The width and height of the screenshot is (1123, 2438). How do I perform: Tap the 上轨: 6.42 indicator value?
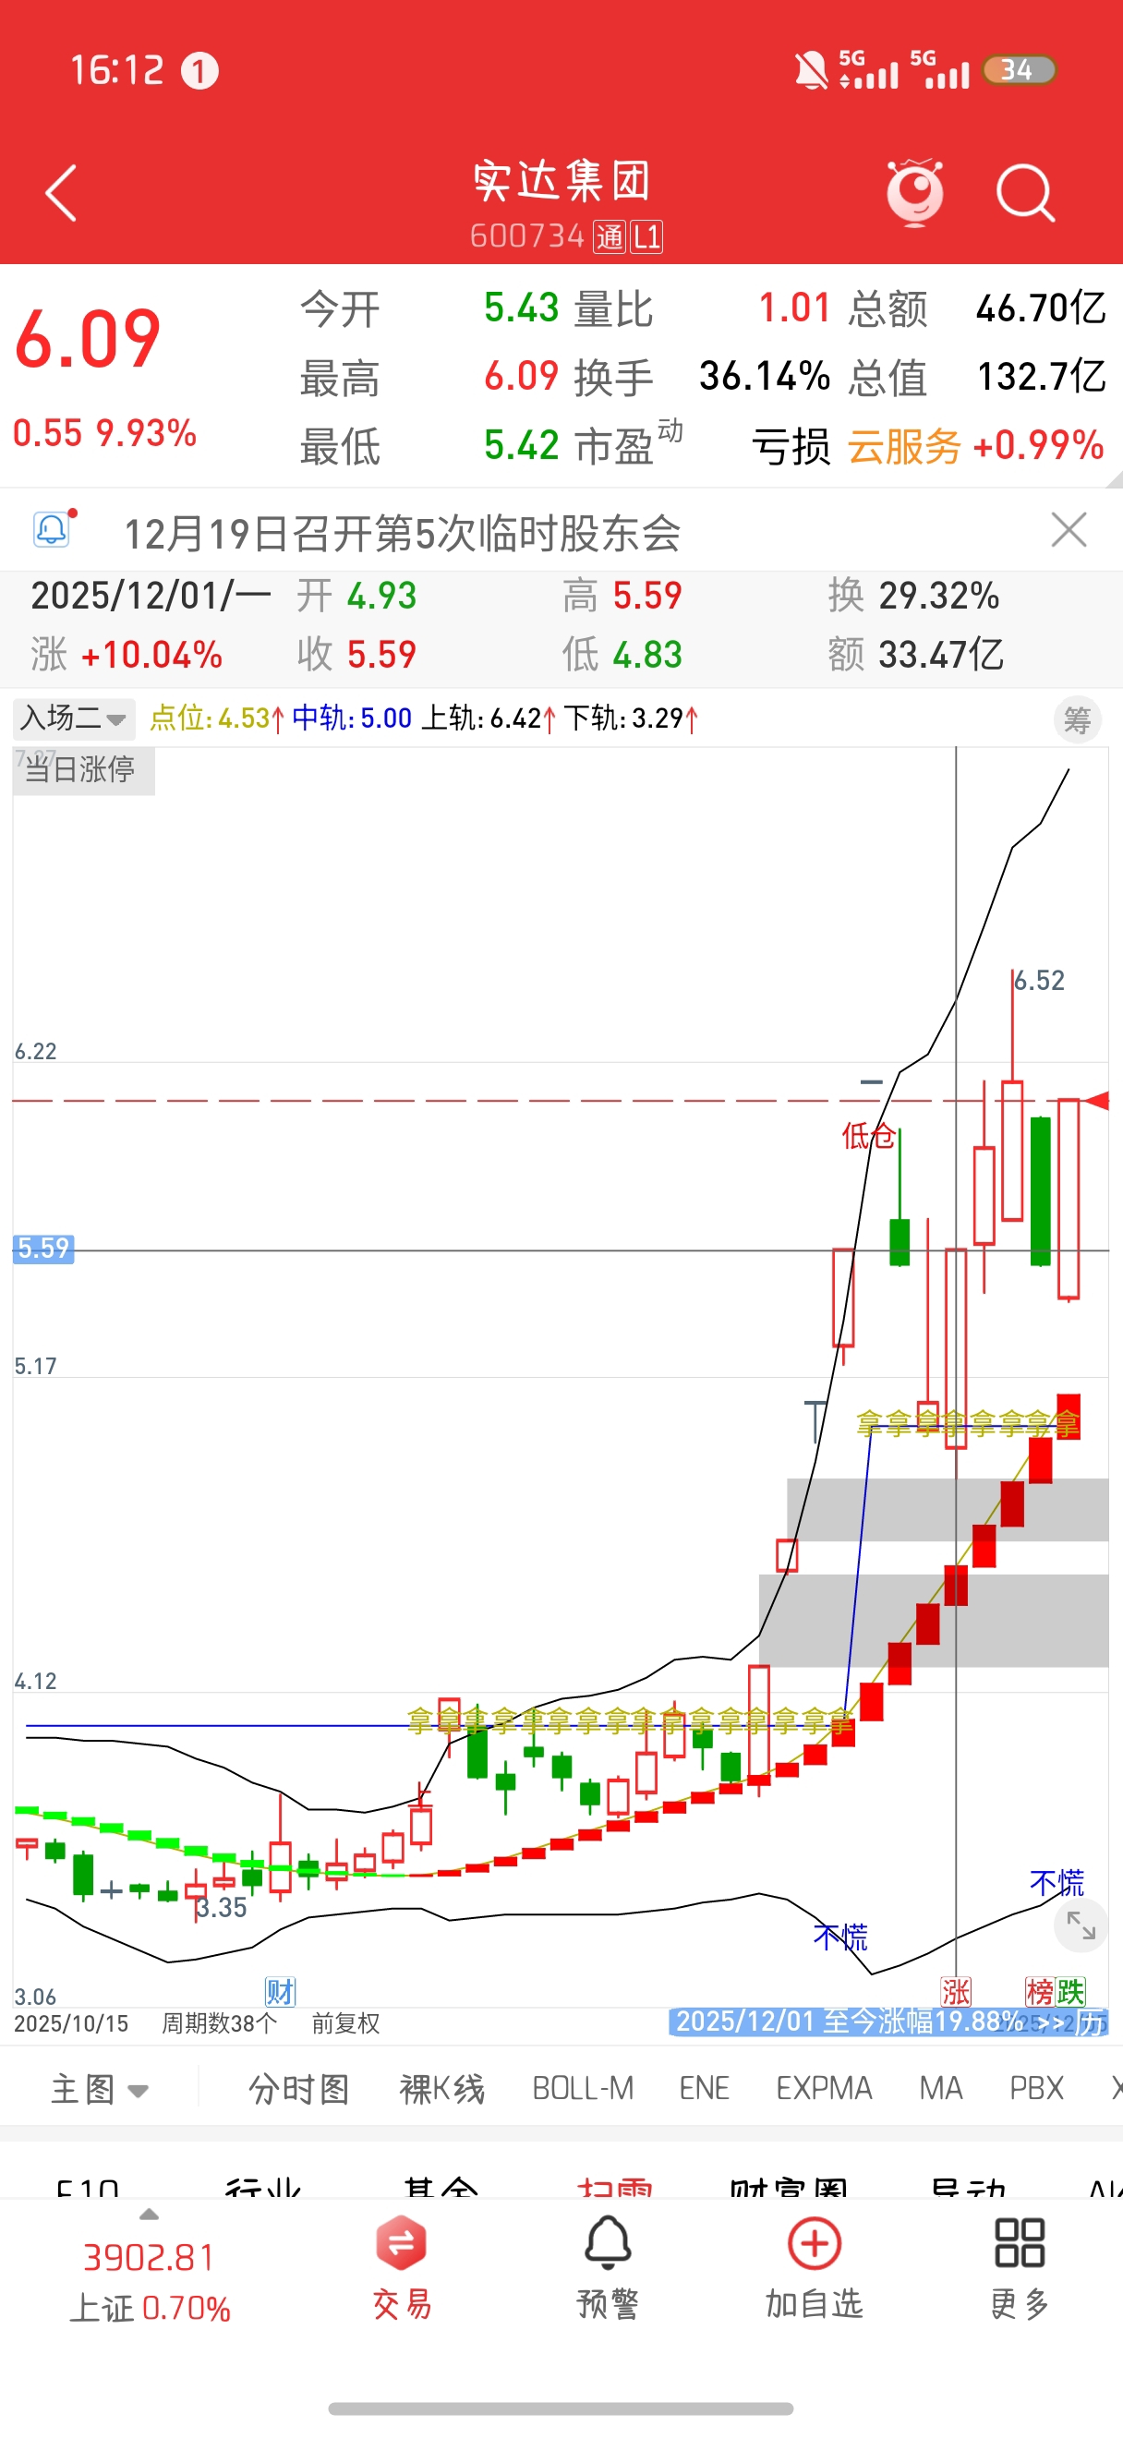tap(489, 718)
